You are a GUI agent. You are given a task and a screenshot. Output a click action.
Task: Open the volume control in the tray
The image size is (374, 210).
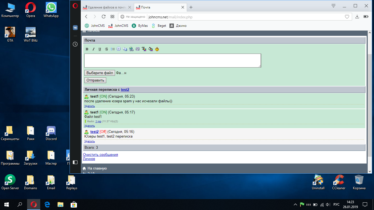tap(328, 205)
